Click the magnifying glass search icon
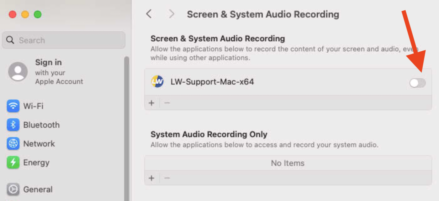This screenshot has height=201, width=439. click(x=10, y=40)
